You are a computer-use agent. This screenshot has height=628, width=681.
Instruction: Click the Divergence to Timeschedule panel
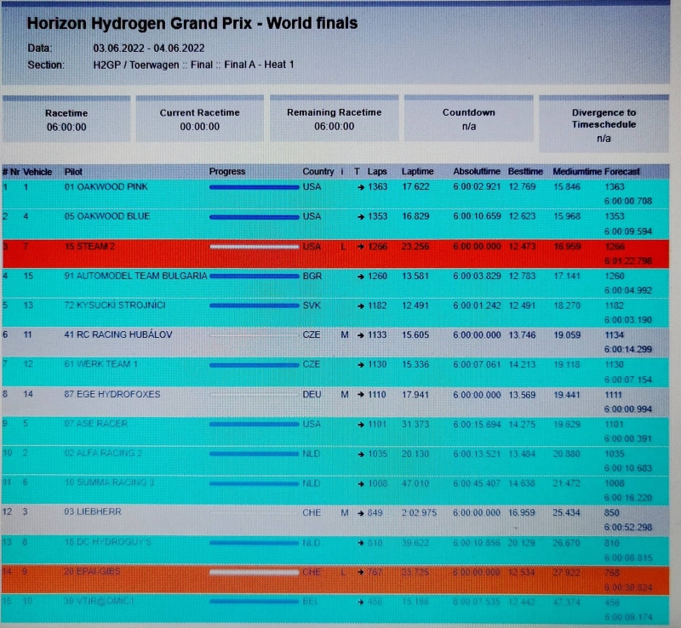pyautogui.click(x=604, y=124)
